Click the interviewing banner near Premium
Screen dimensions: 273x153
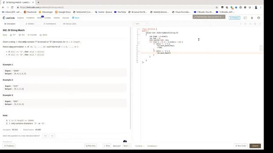click(x=209, y=17)
